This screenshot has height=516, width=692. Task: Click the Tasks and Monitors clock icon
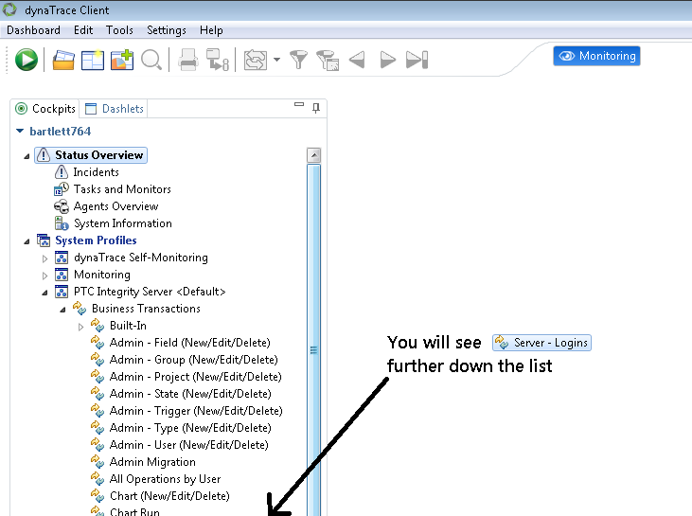pos(62,189)
